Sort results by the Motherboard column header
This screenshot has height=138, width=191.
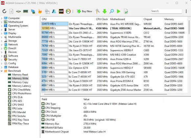[x=125, y=19]
